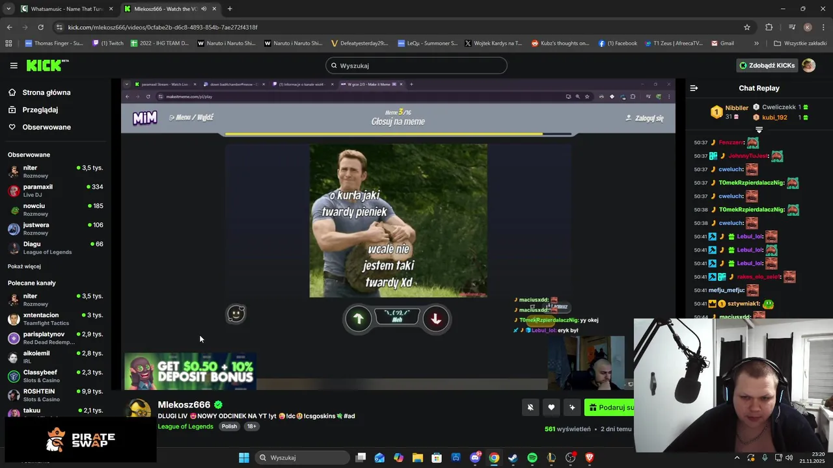
Task: Collapse the Chat Replay panel
Action: (x=694, y=88)
